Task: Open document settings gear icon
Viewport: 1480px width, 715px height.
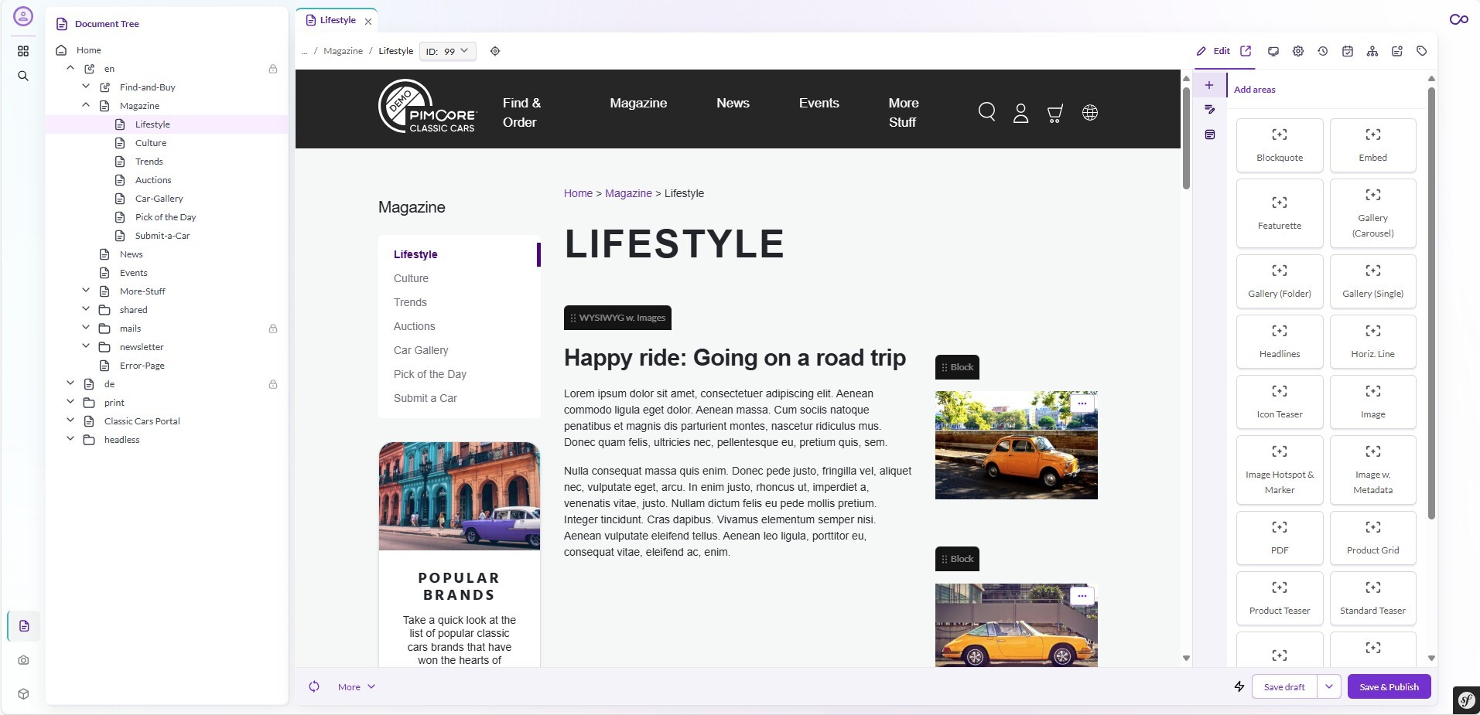Action: coord(1298,51)
